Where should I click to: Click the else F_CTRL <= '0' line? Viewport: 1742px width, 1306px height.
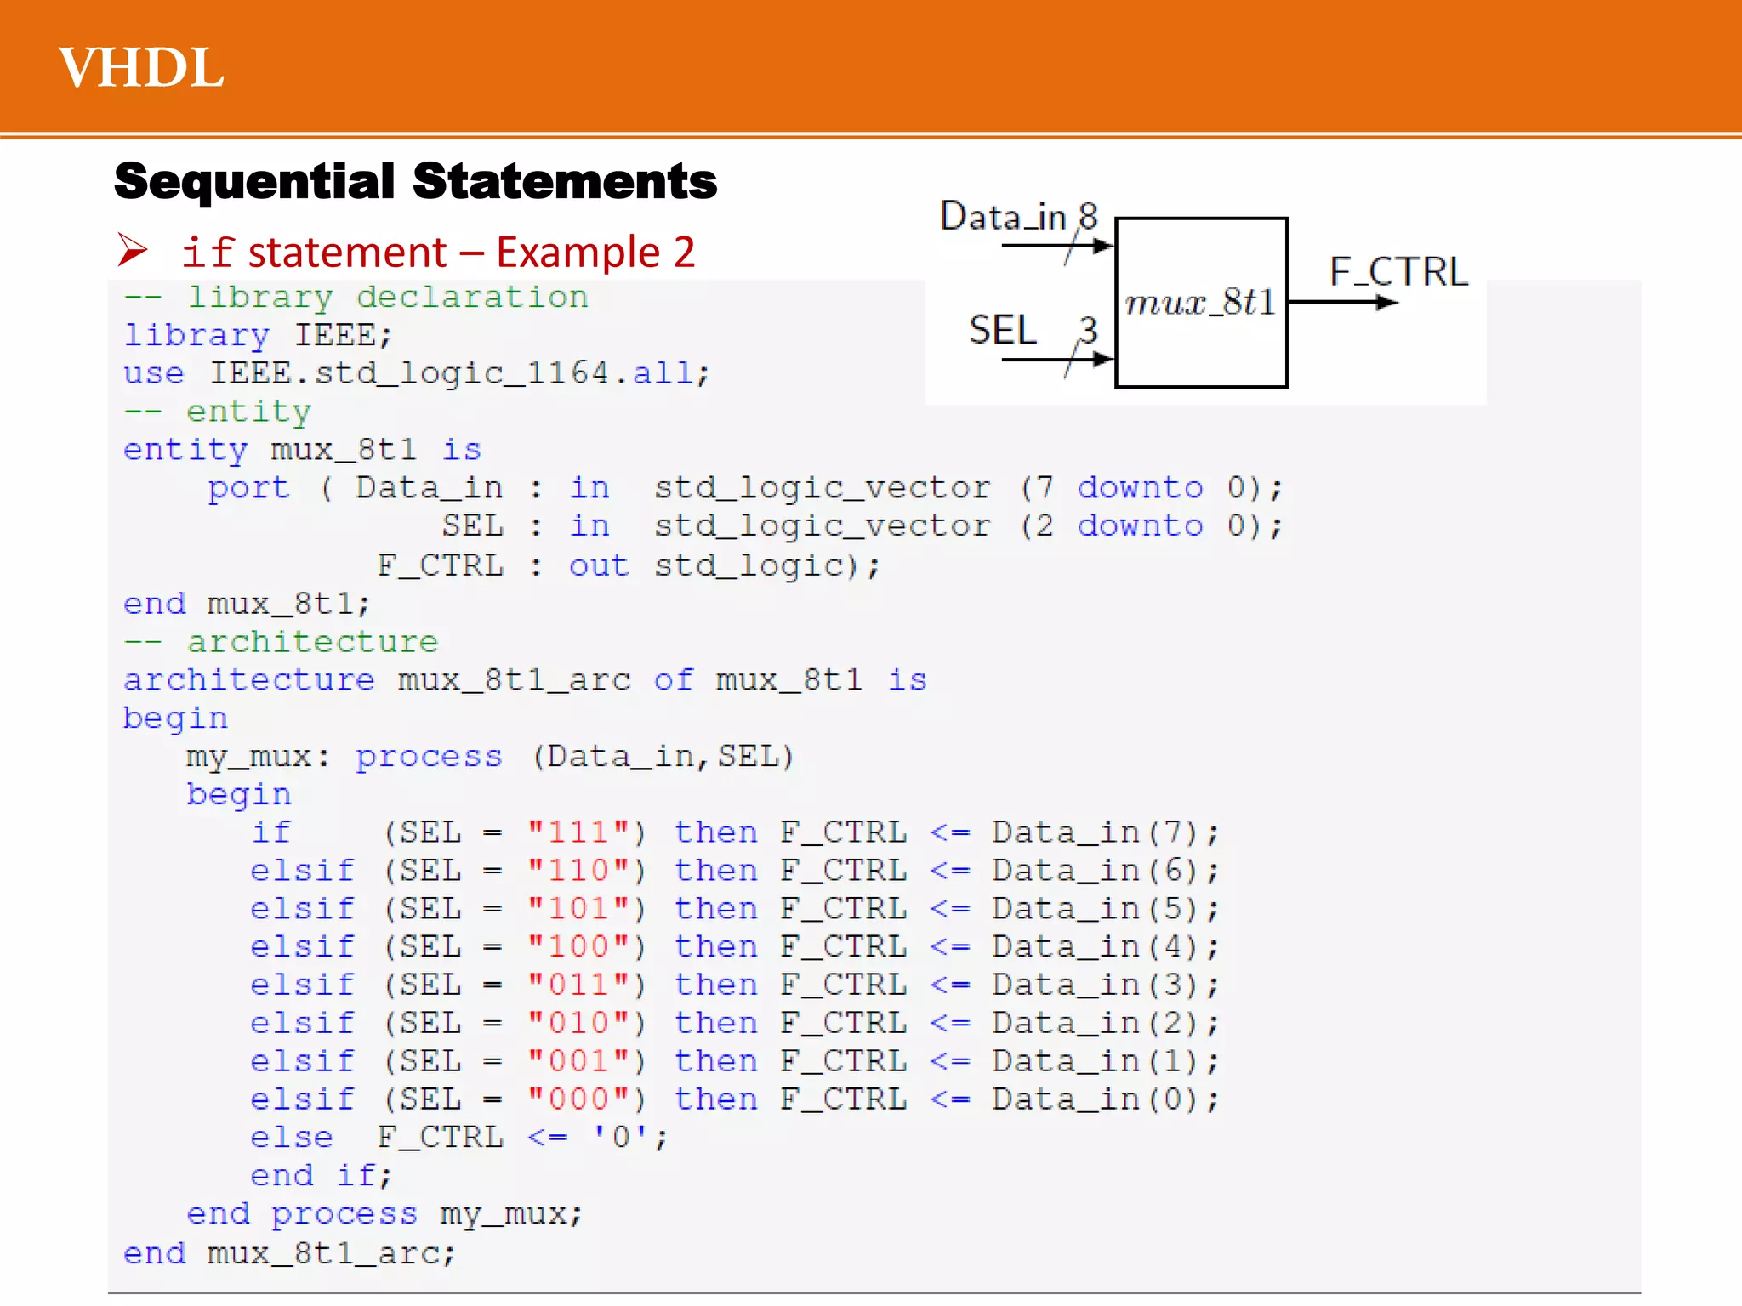pyautogui.click(x=459, y=1137)
